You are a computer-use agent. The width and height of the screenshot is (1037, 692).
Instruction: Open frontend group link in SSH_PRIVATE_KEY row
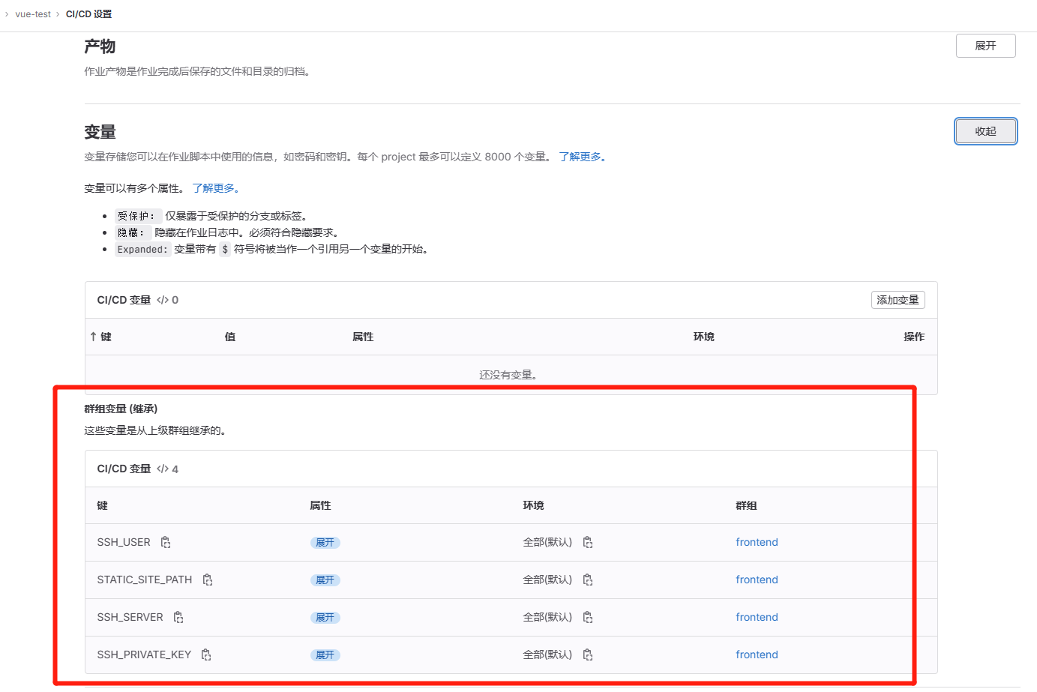(757, 655)
